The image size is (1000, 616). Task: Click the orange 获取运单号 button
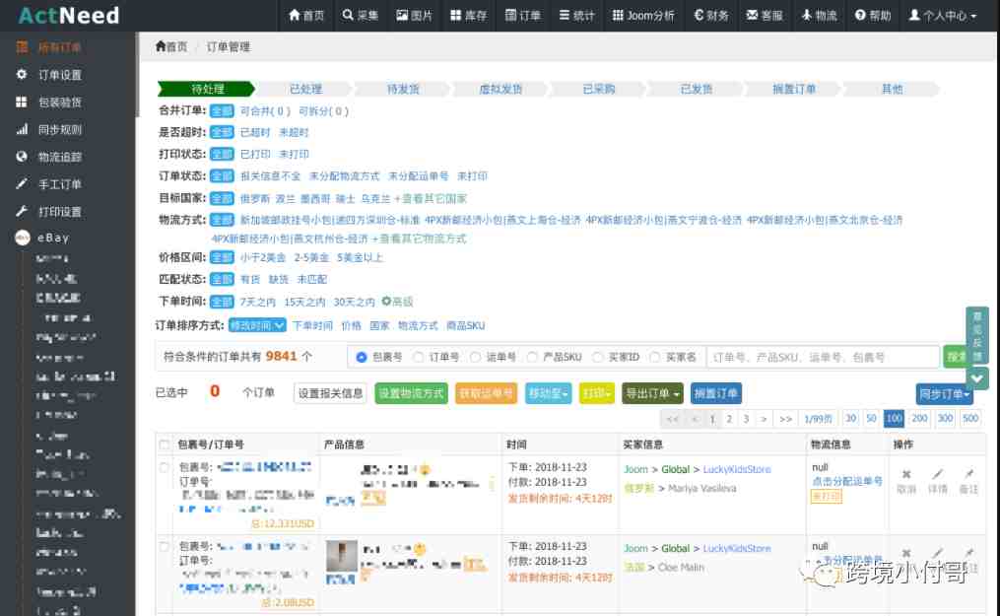click(x=486, y=393)
